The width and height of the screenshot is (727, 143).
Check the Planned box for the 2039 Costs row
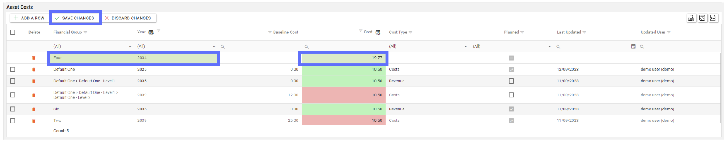pyautogui.click(x=511, y=95)
